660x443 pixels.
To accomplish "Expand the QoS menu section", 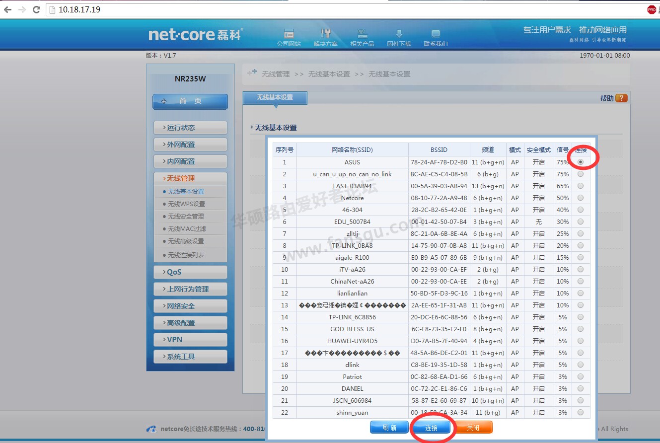I will [x=190, y=272].
